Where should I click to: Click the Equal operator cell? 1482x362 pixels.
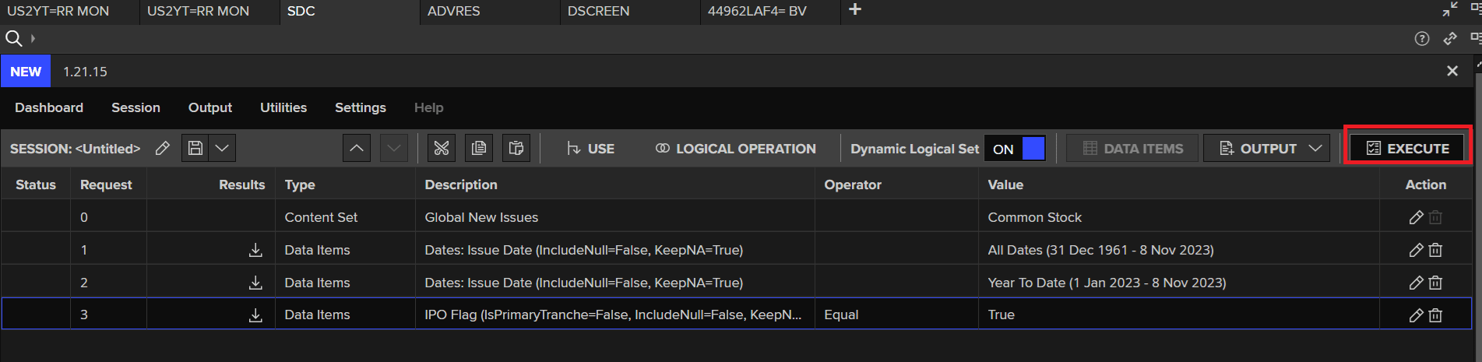[841, 315]
